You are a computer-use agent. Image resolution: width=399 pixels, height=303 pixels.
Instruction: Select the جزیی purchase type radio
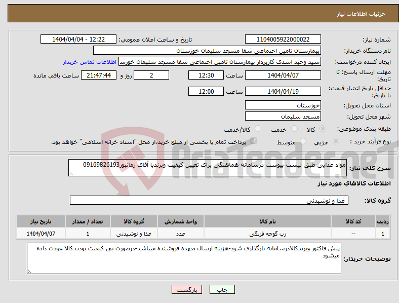[336, 141]
